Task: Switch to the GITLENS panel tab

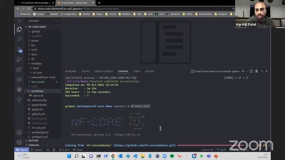Action: pos(150,72)
